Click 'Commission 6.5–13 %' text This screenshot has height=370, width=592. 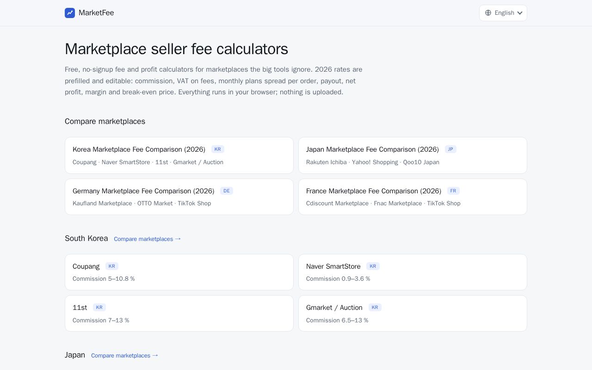point(337,321)
